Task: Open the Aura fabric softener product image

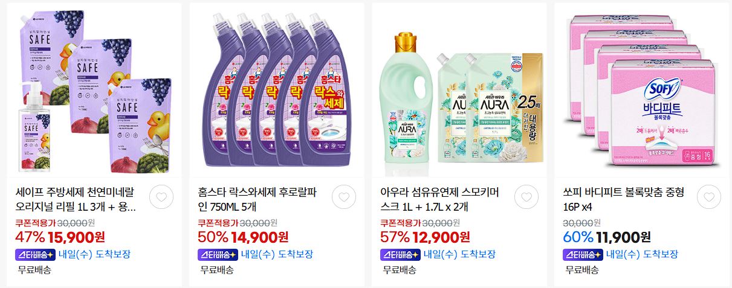Action: click(x=459, y=91)
